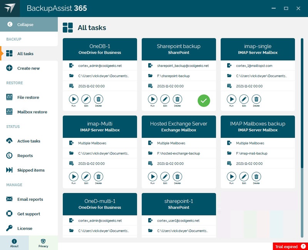Select Create new in sidebar

pyautogui.click(x=28, y=68)
